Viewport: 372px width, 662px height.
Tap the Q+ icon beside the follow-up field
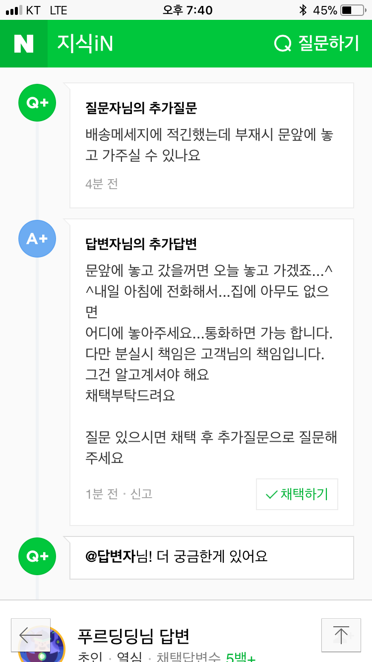(x=37, y=556)
